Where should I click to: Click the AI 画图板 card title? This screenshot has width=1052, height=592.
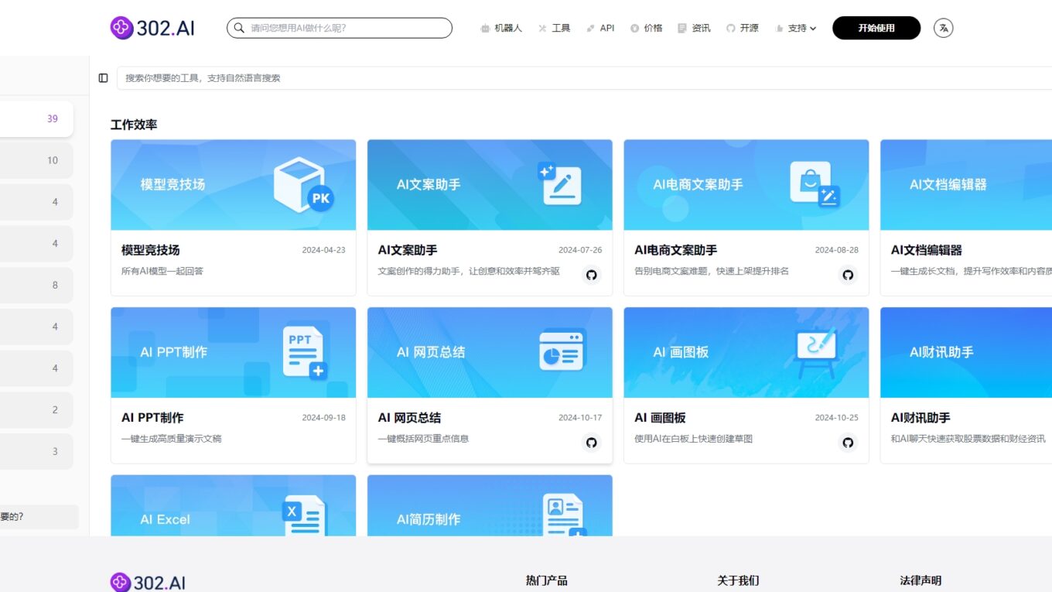(x=660, y=417)
